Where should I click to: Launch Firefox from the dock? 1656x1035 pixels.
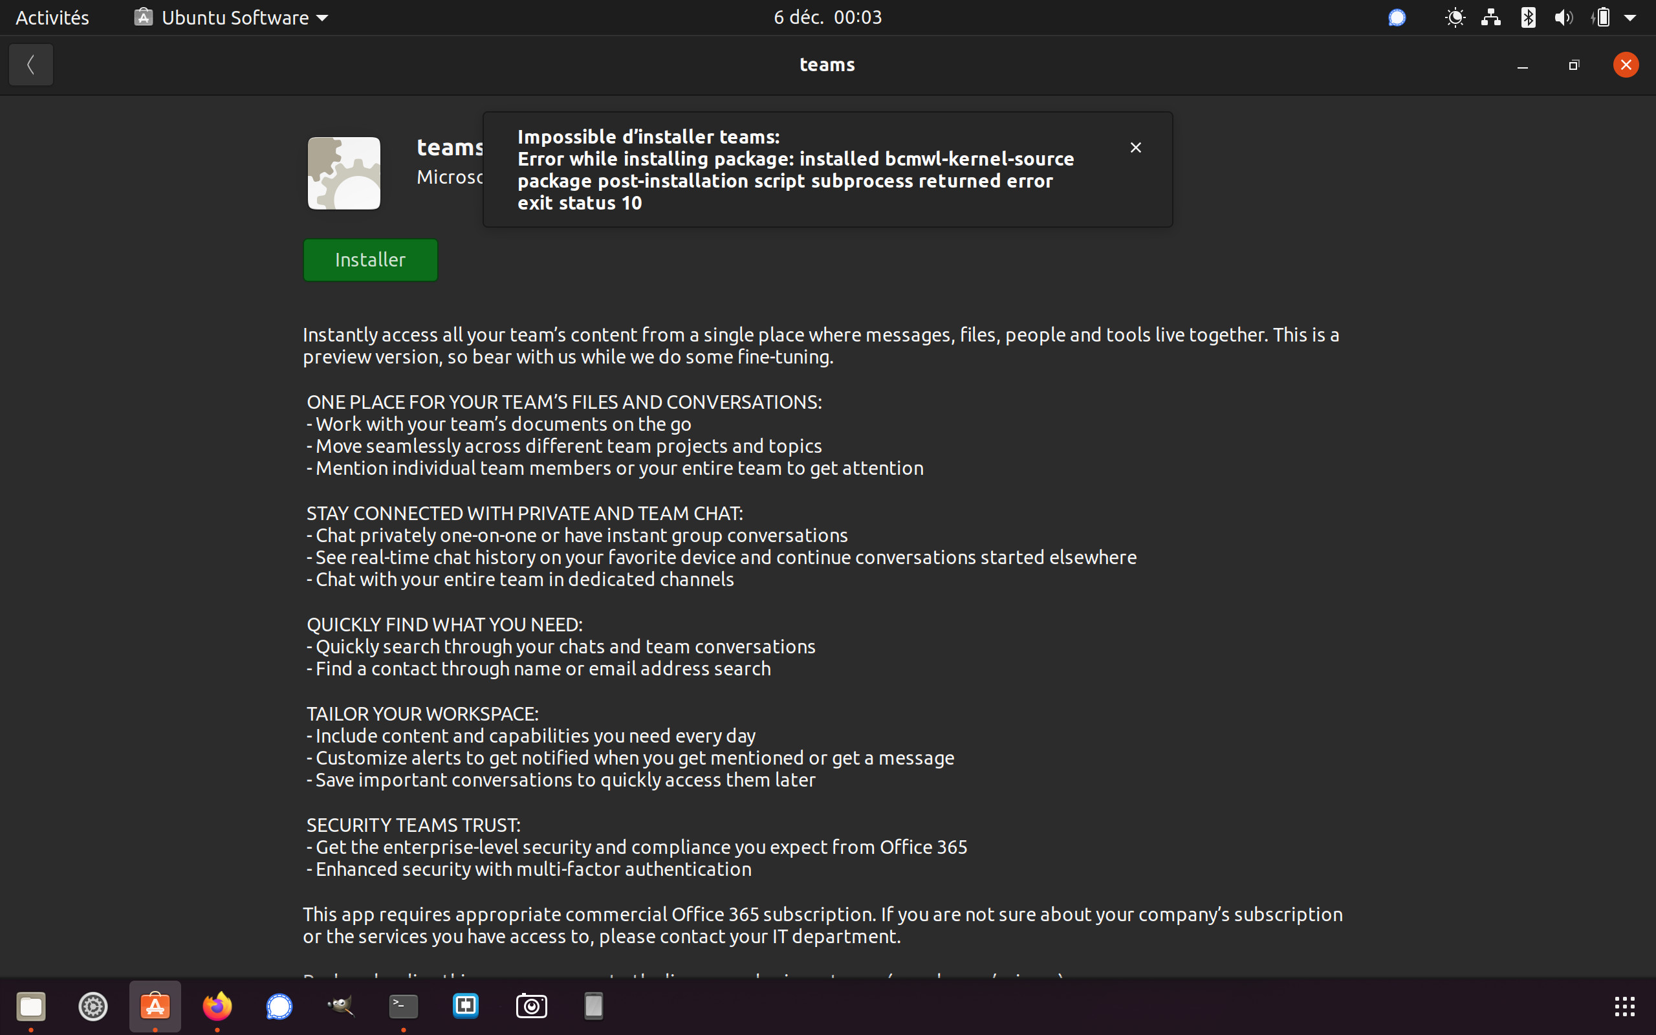(x=217, y=1005)
